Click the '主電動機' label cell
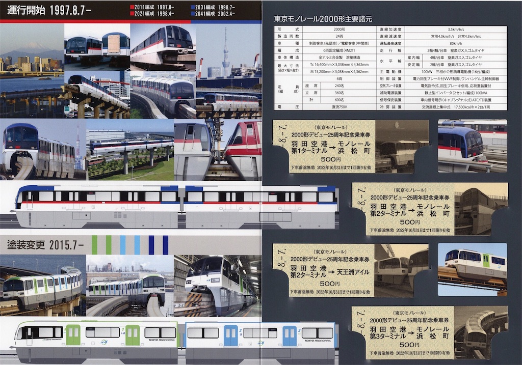 click(390, 71)
